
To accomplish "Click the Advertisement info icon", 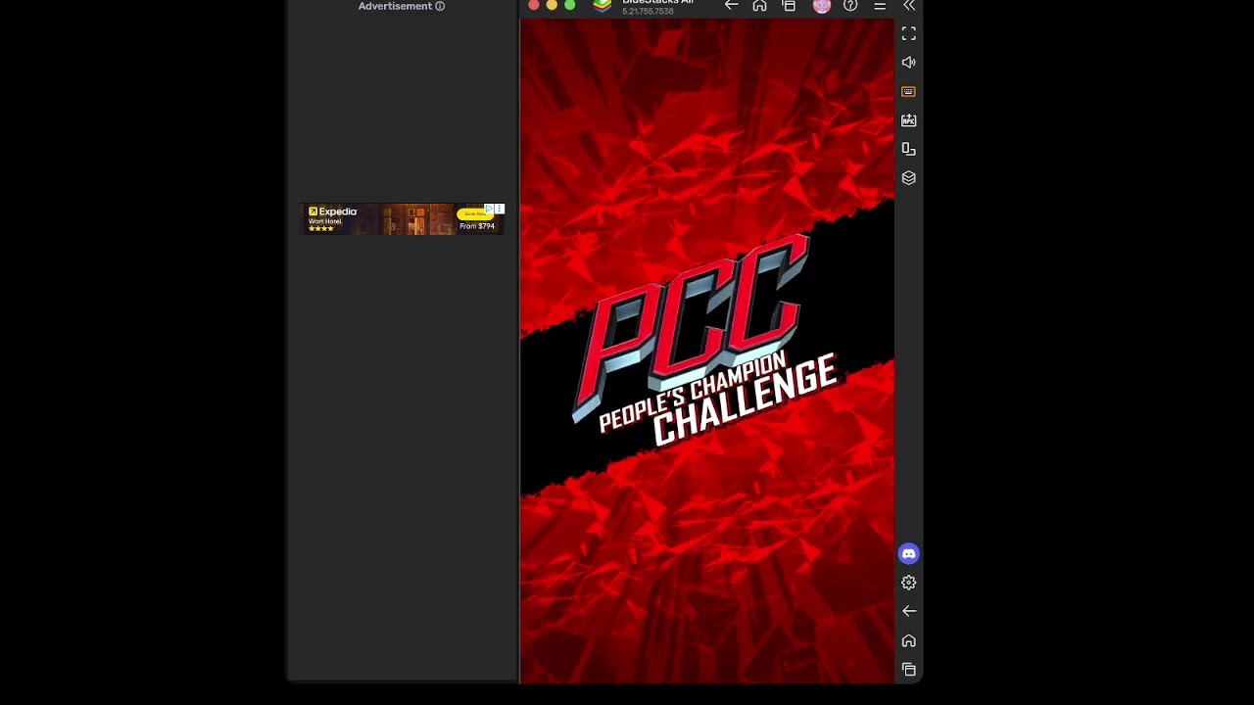I will click(x=440, y=6).
